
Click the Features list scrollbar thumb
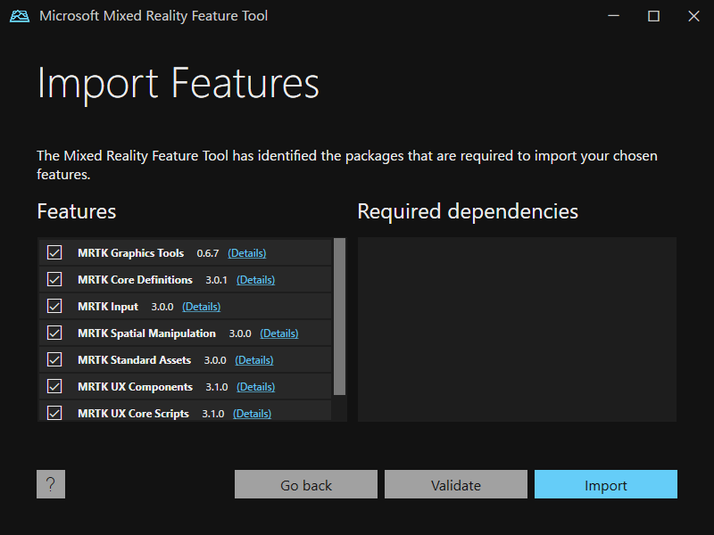coord(339,317)
